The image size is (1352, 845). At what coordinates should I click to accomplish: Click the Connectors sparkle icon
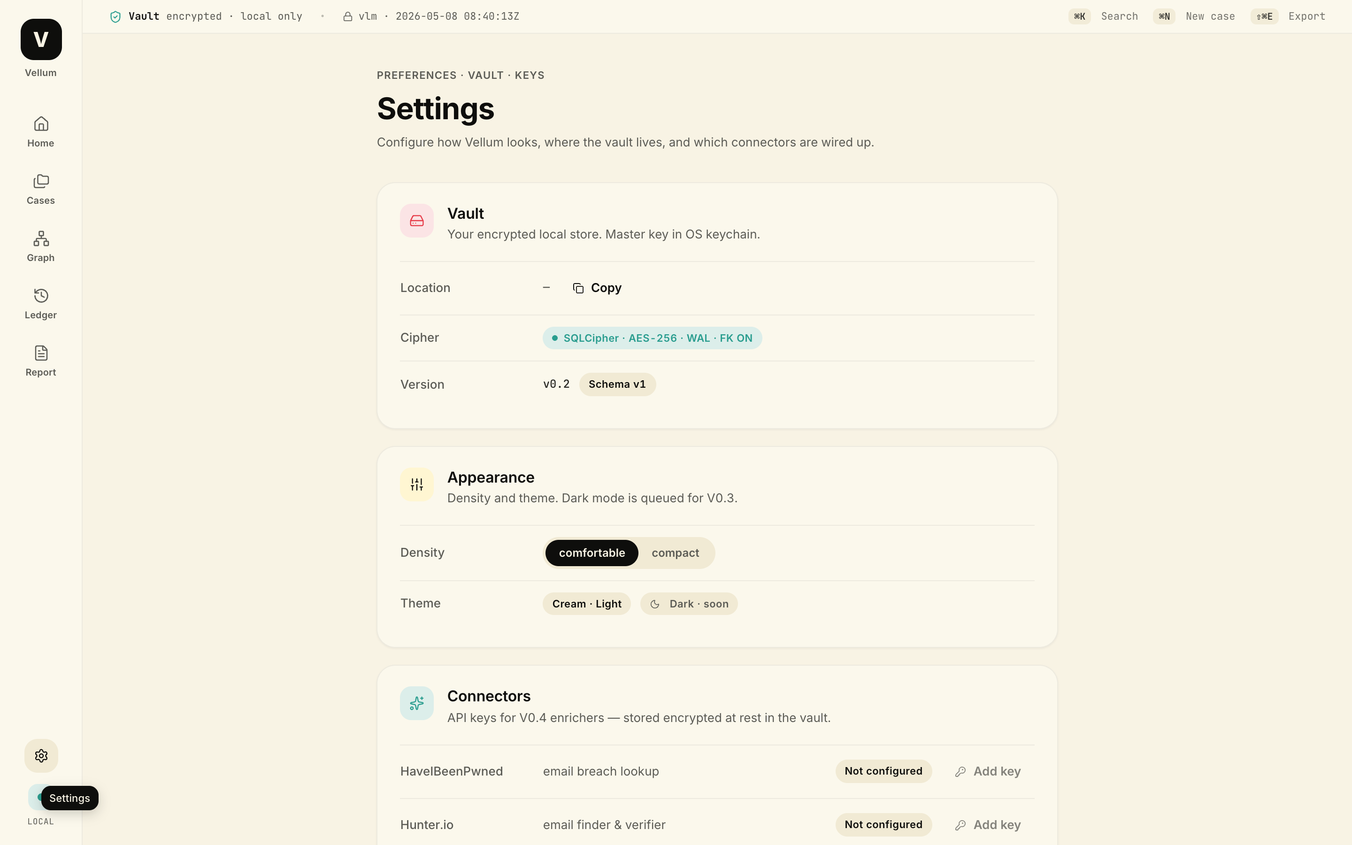click(x=417, y=703)
